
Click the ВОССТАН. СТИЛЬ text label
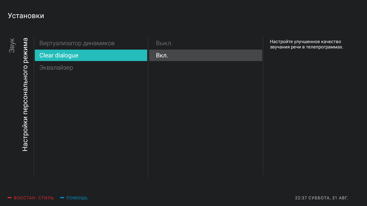[x=34, y=198]
